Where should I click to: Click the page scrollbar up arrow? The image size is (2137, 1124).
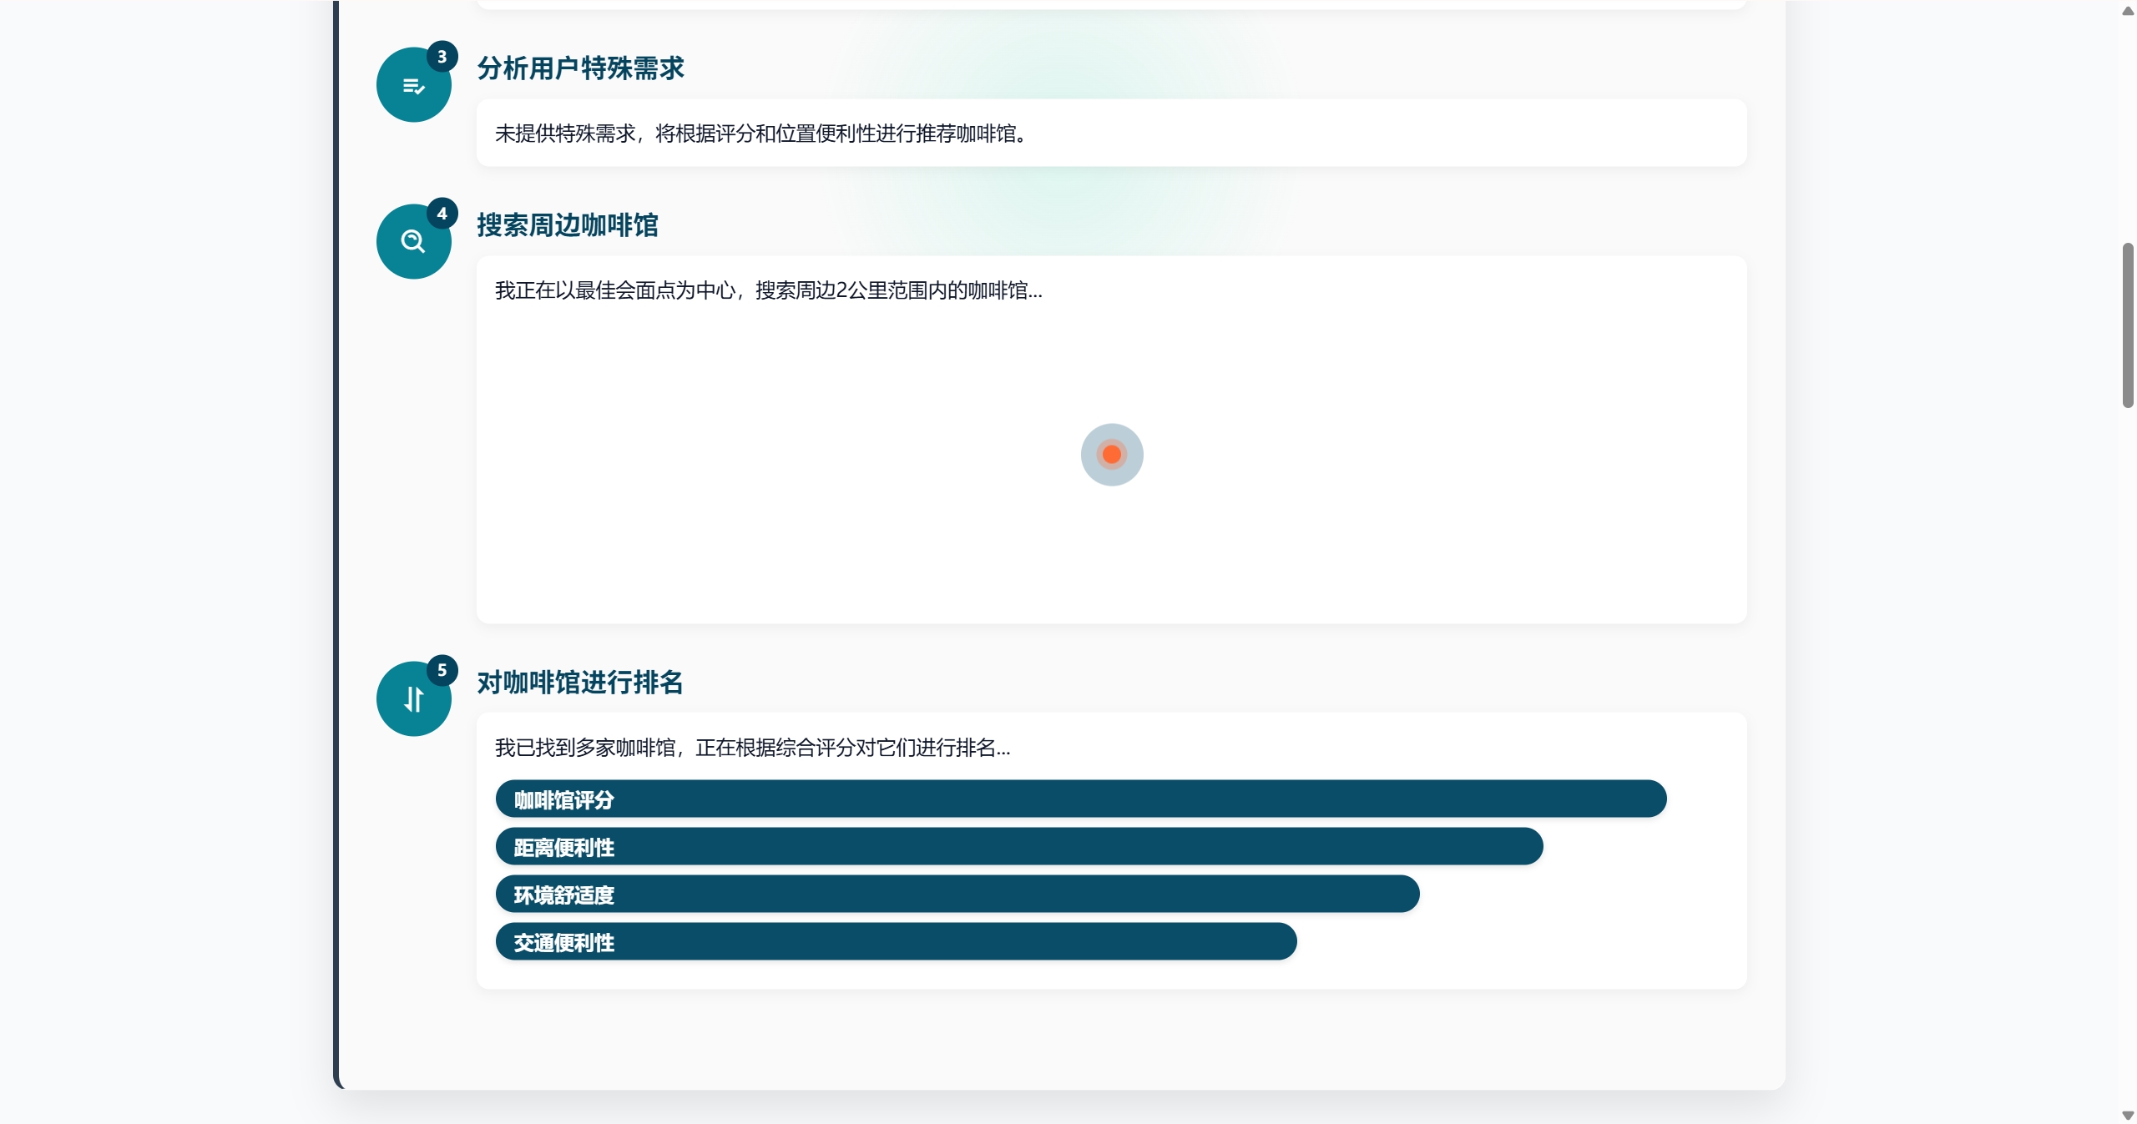tap(2127, 11)
